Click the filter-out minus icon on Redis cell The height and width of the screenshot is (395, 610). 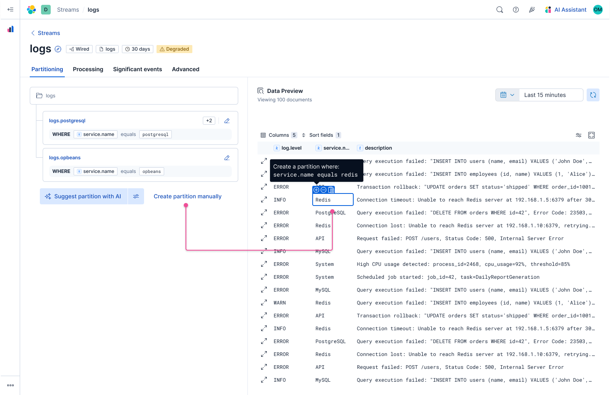pos(324,190)
